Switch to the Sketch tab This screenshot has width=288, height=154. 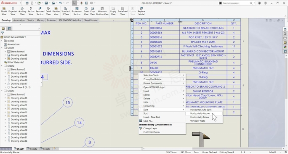(30, 20)
